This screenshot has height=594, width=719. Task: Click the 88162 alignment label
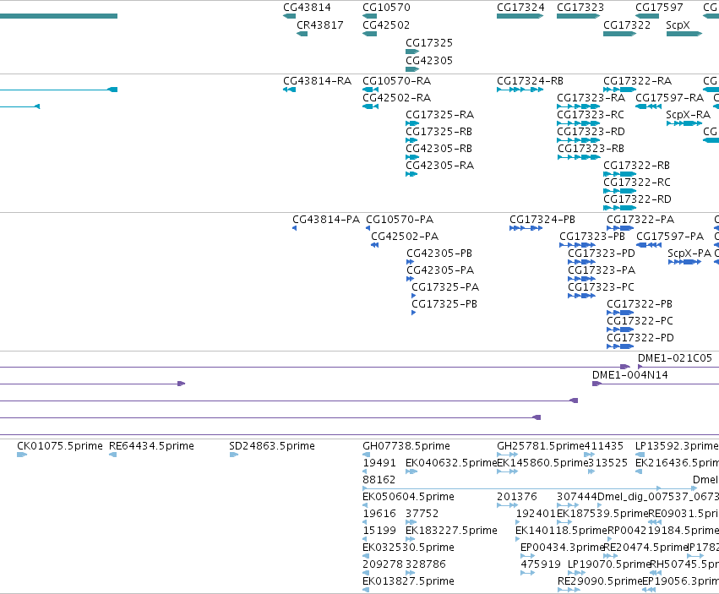[379, 480]
